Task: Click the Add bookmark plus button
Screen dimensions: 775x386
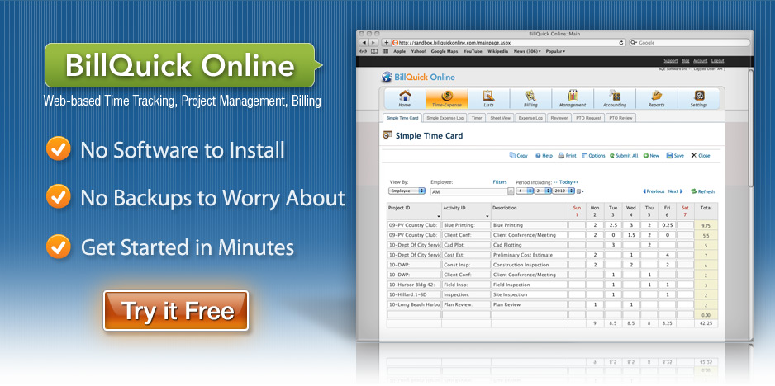Action: pyautogui.click(x=387, y=43)
